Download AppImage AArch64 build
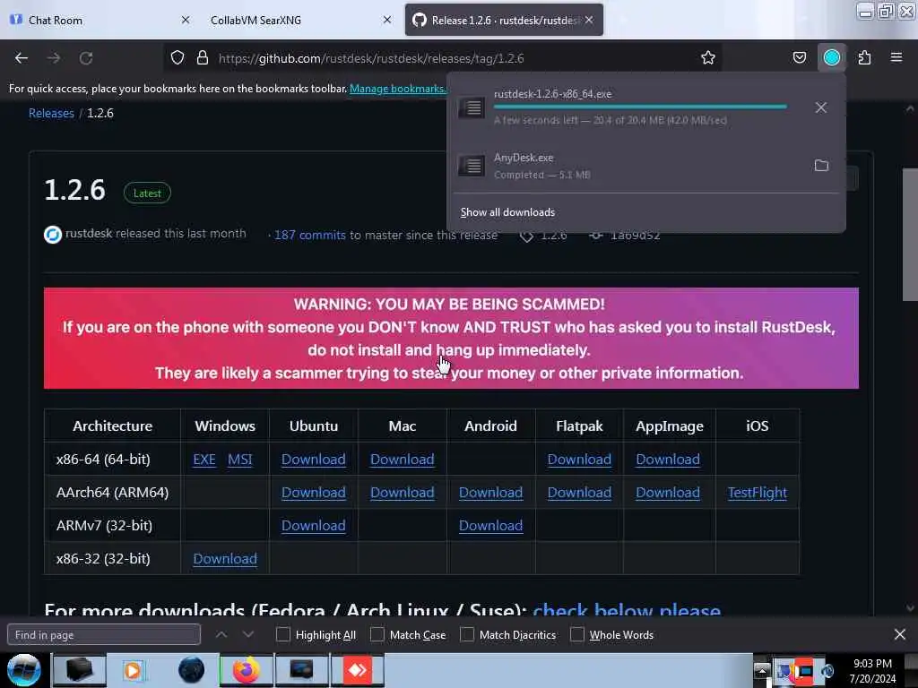This screenshot has height=688, width=918. [668, 493]
